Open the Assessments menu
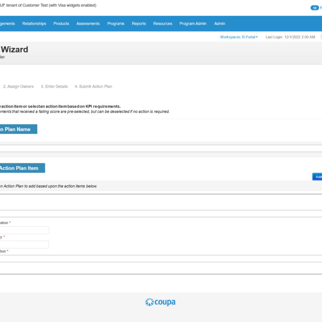This screenshot has height=322, width=322. (88, 23)
